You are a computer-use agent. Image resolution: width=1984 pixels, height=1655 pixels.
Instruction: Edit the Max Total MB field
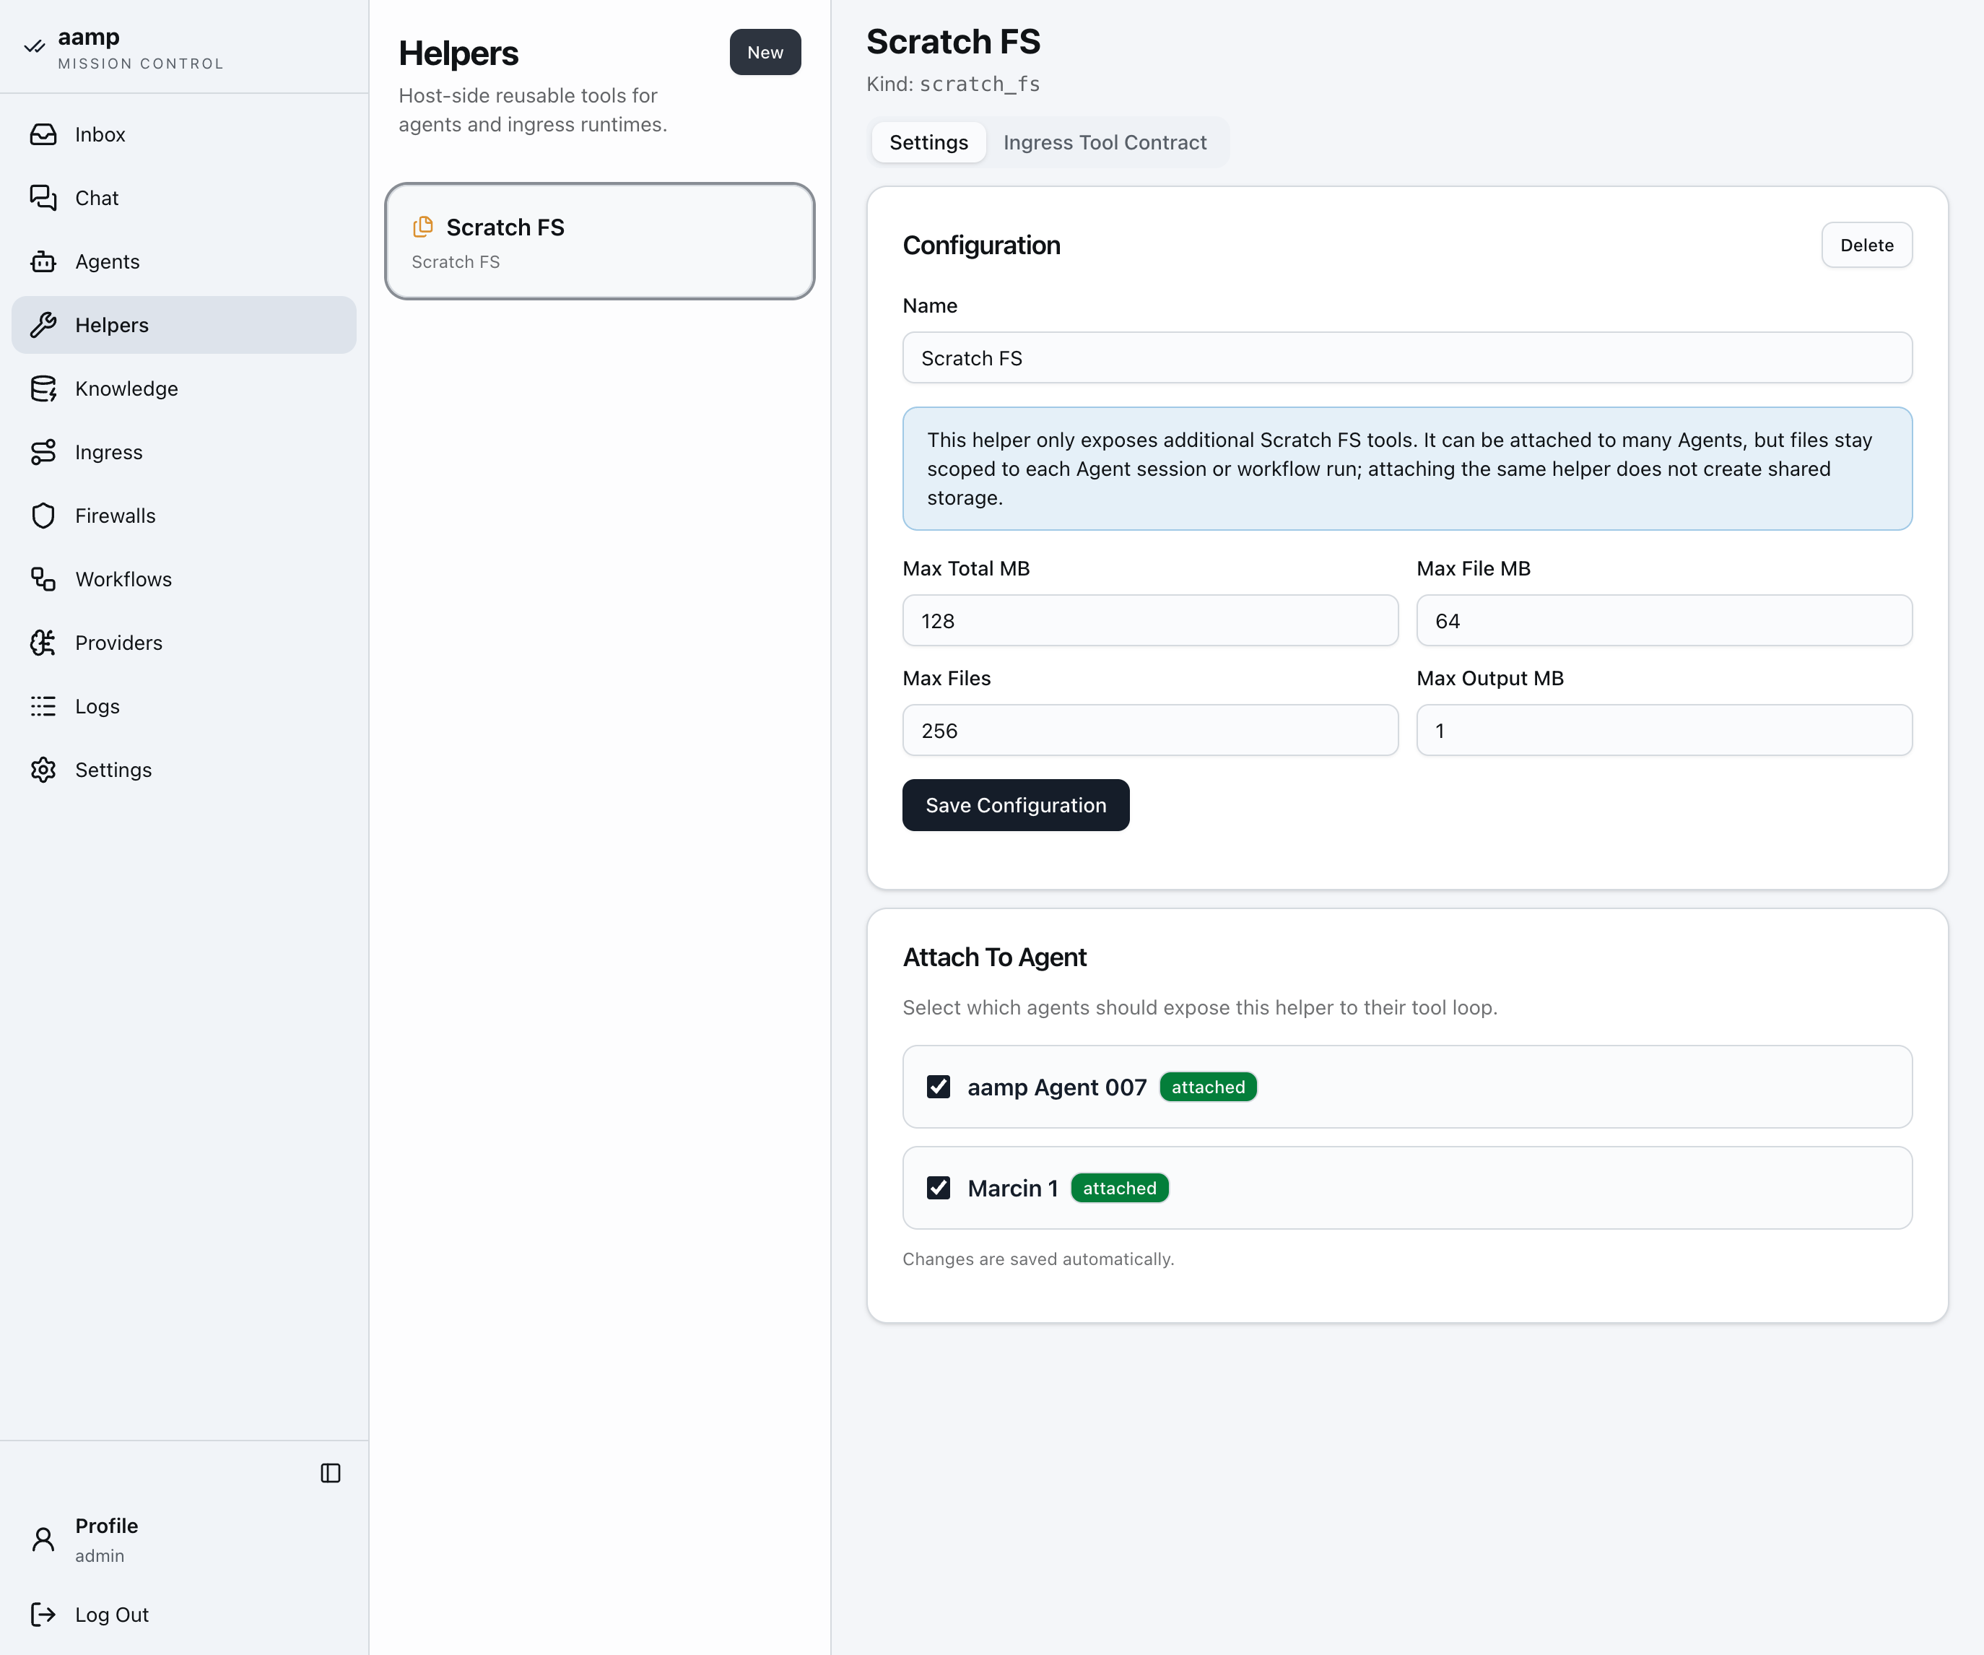click(x=1150, y=620)
